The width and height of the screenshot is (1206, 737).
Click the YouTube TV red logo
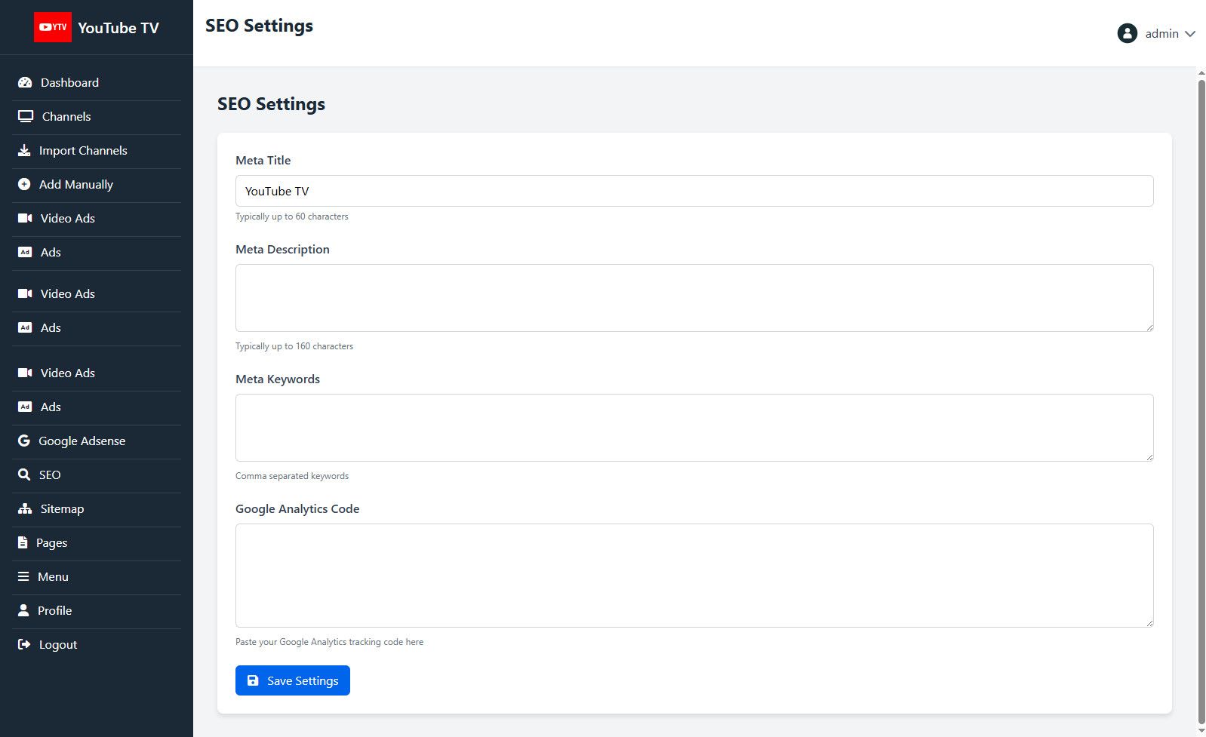[53, 27]
